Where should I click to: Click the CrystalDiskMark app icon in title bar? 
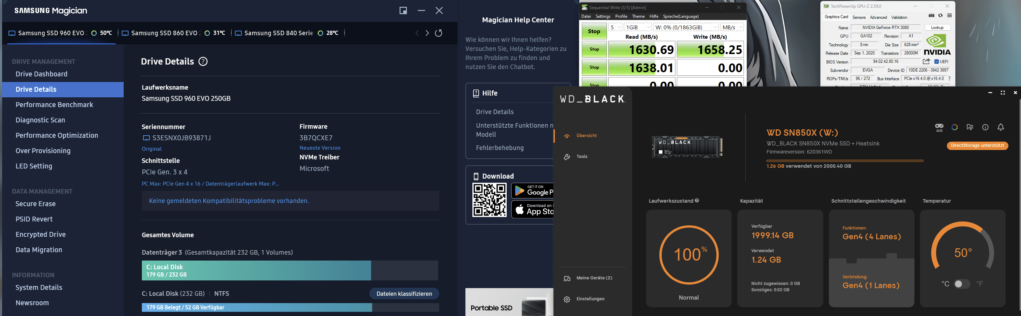[584, 8]
